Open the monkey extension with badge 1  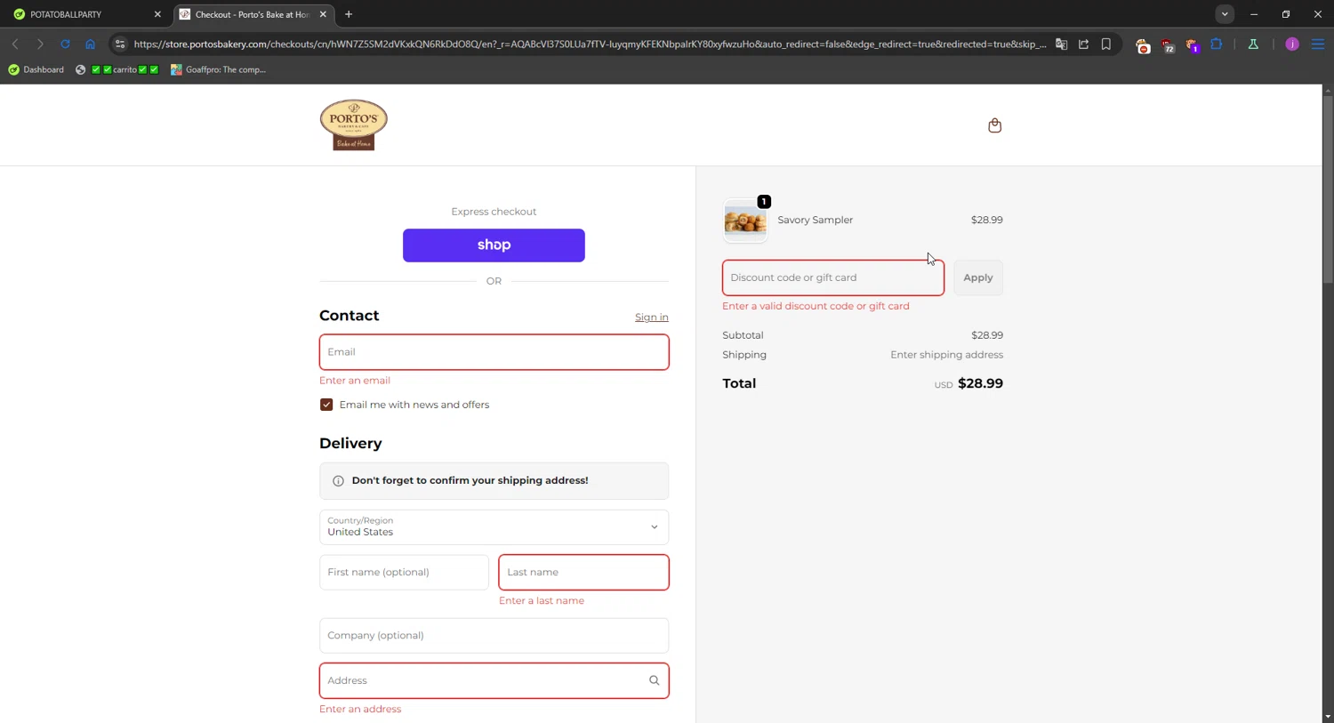click(1193, 45)
